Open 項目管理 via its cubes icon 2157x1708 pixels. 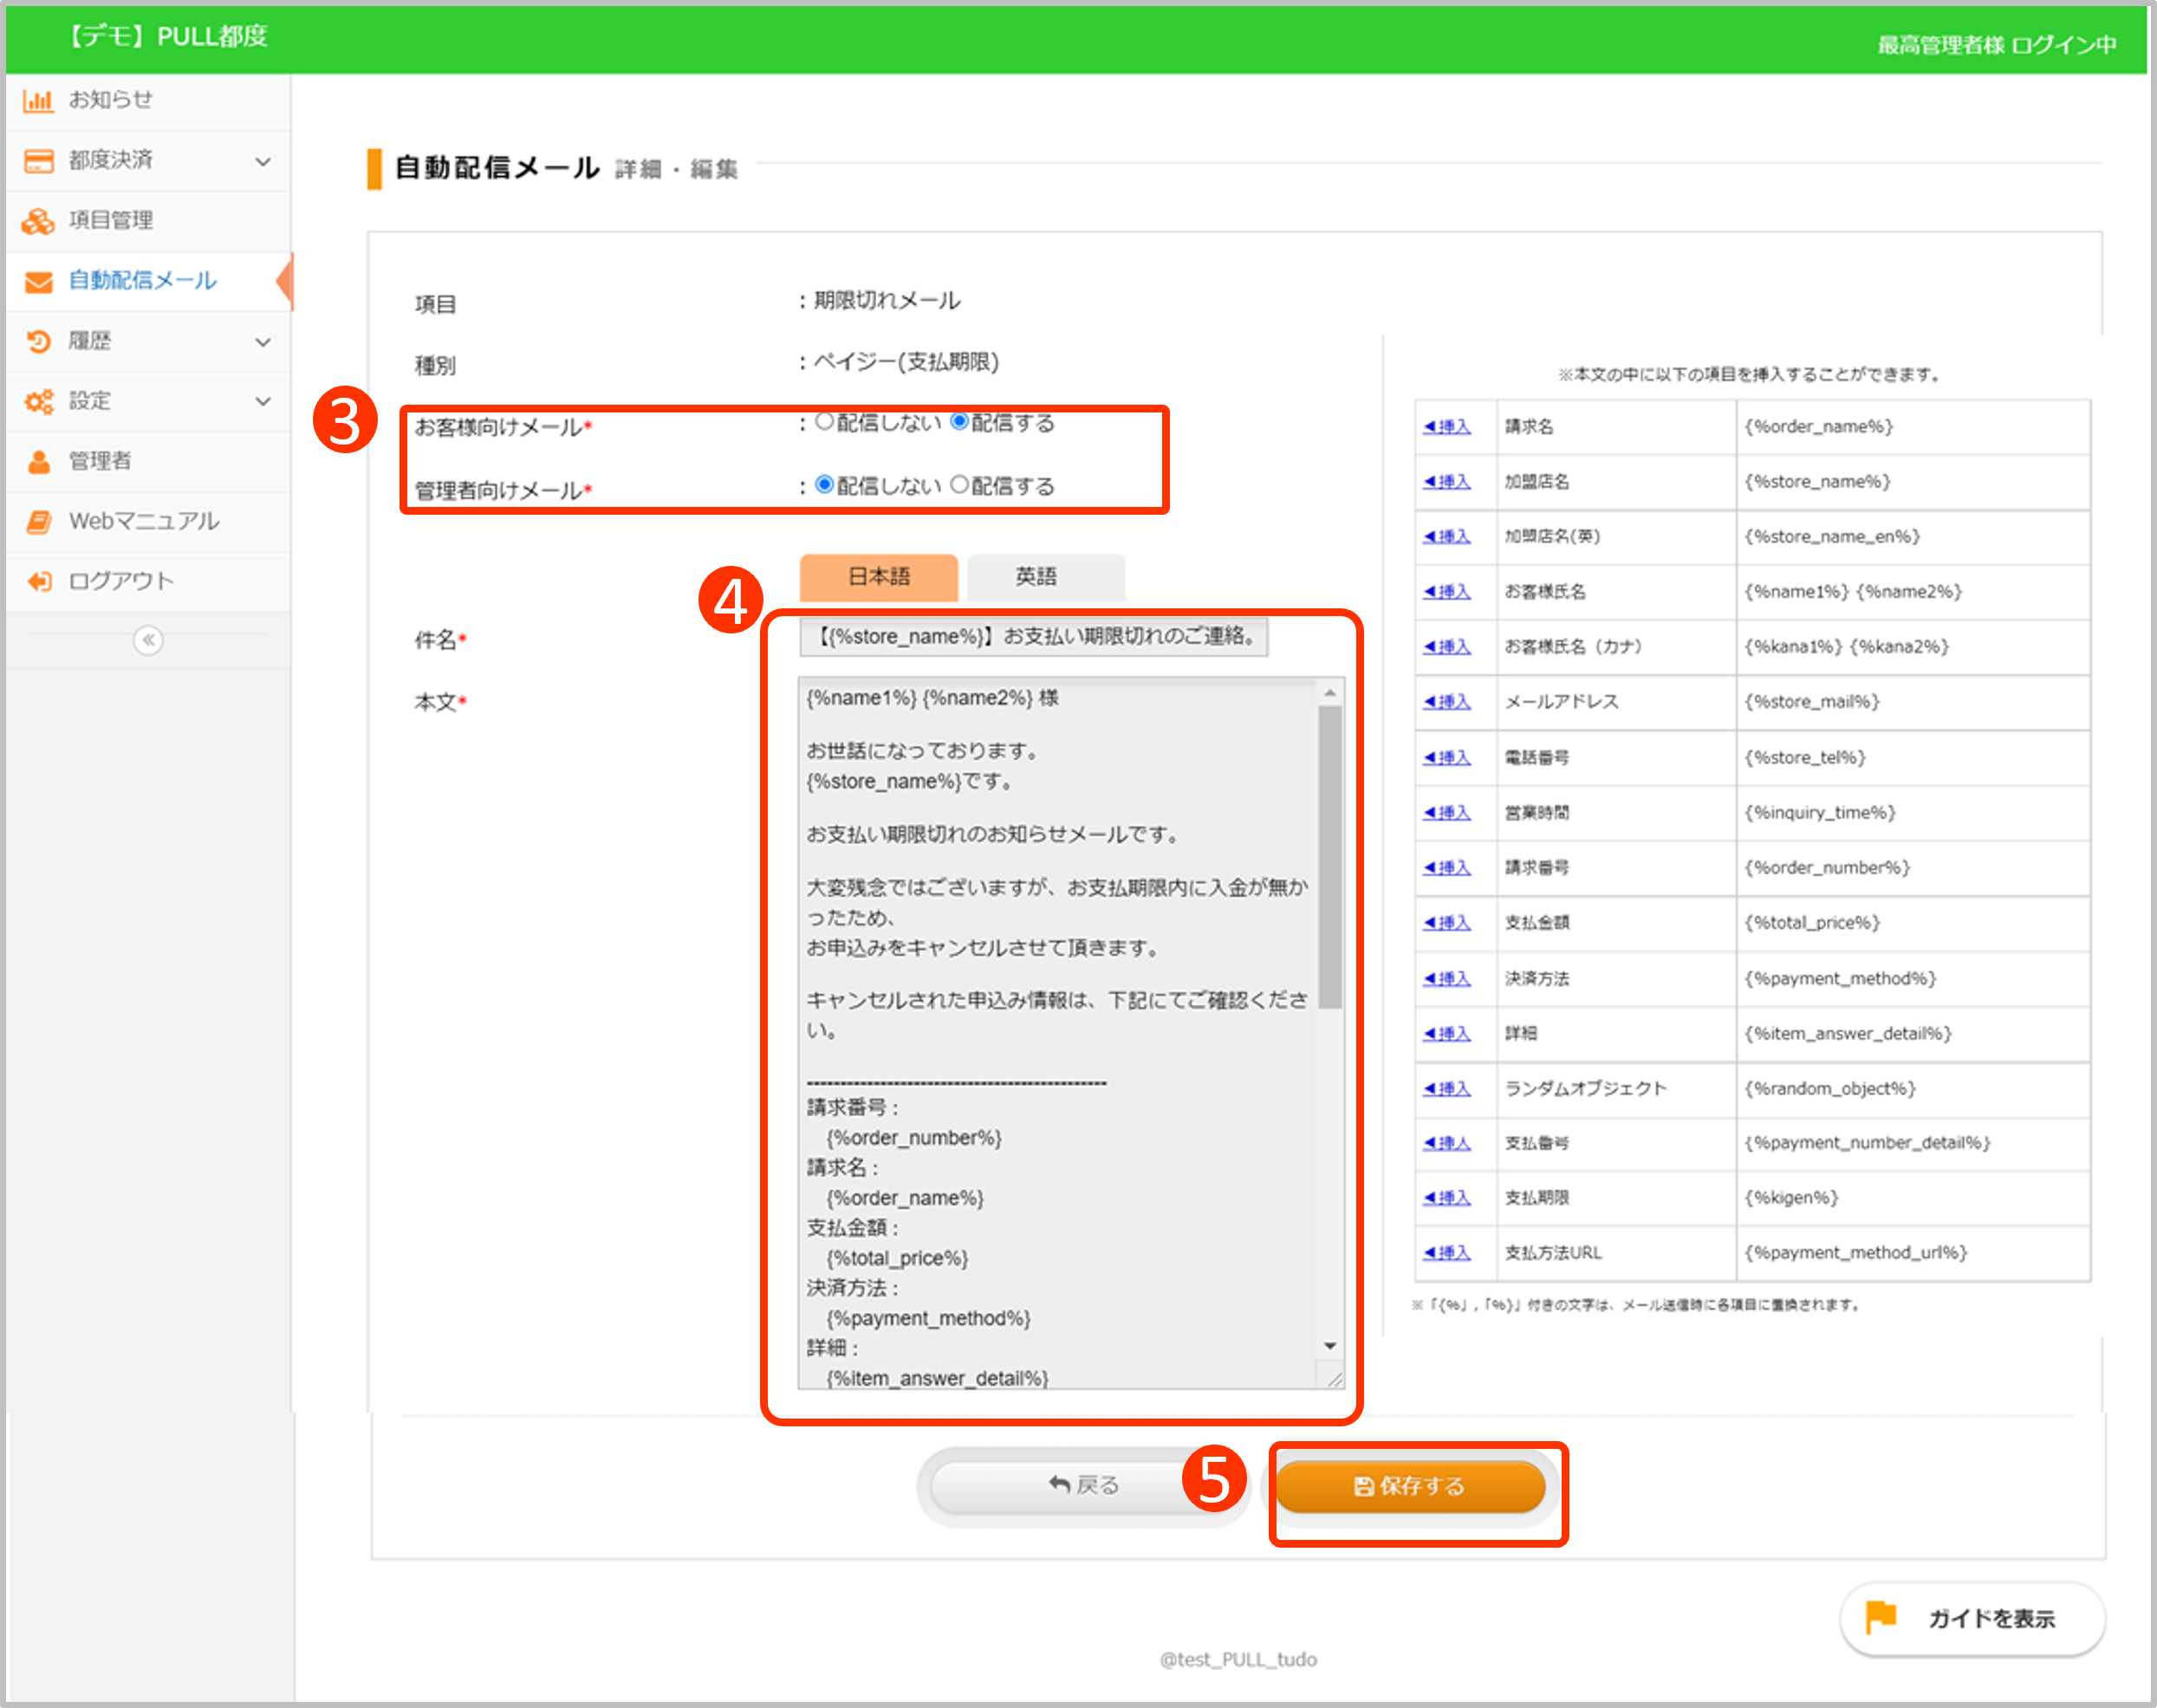click(38, 221)
